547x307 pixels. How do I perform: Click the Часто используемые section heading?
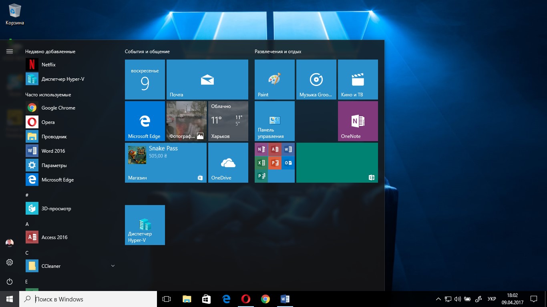coord(48,95)
